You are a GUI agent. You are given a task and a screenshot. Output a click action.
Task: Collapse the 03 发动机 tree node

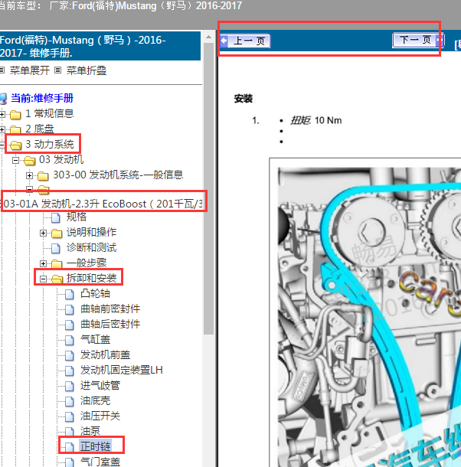15,161
